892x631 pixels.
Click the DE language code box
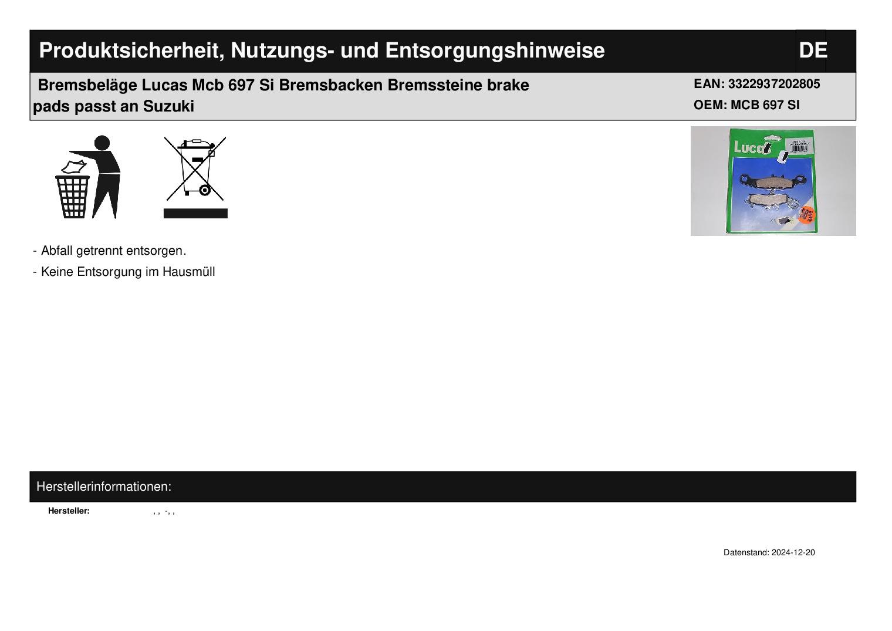pos(812,50)
